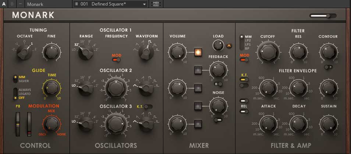Toggle the Always/Legato/Off glide switch
Image resolution: width=351 pixels, height=154 pixels.
pyautogui.click(x=15, y=94)
